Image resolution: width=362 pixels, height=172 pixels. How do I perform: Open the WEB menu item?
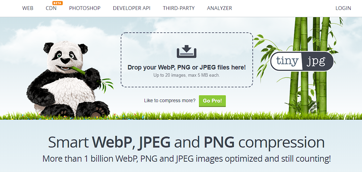click(x=28, y=8)
